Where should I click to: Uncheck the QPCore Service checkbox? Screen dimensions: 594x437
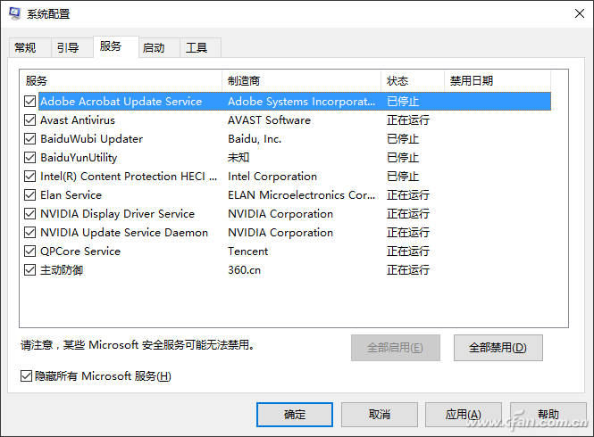pyautogui.click(x=31, y=251)
